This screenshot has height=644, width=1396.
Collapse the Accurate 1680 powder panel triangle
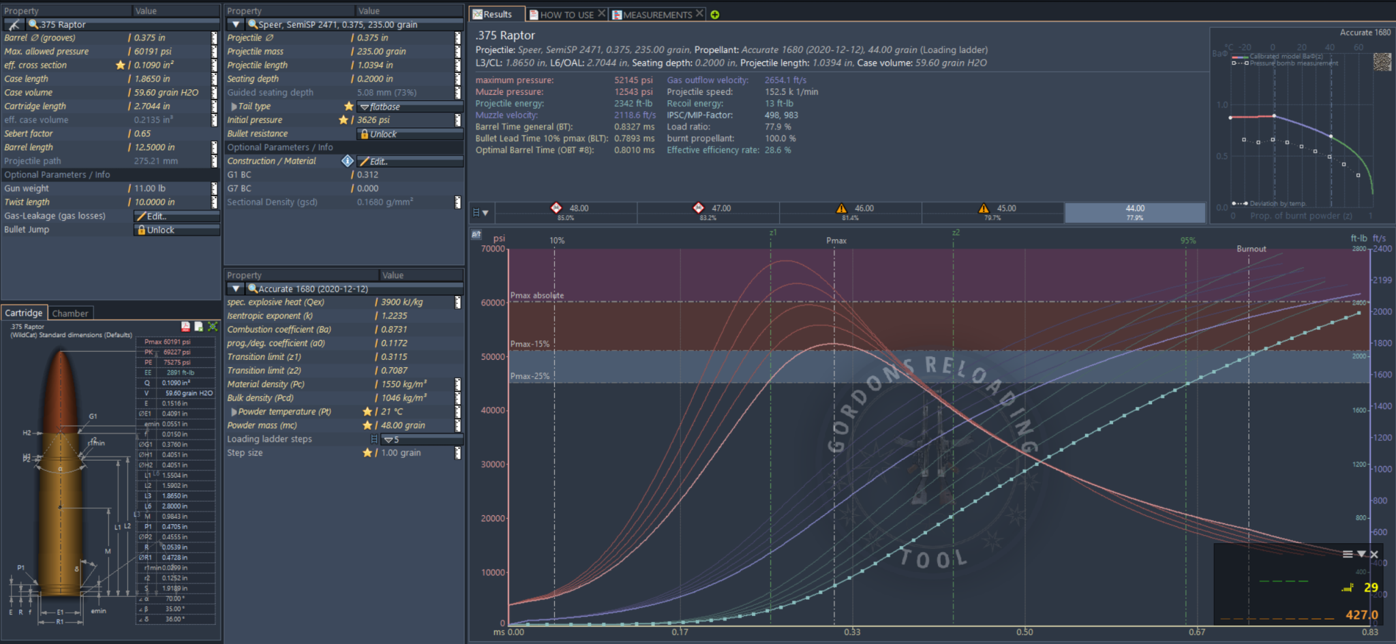(236, 289)
